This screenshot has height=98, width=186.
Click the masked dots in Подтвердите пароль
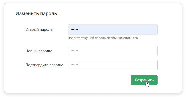74,65
